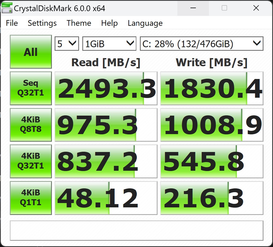
Task: Start the 4KiB Q1T1 test
Action: point(31,198)
